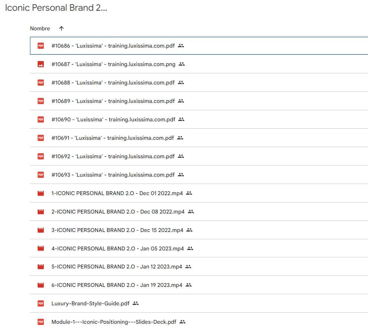
Task: Click shared icon beside Dec 08 2022 video
Action: (x=191, y=212)
